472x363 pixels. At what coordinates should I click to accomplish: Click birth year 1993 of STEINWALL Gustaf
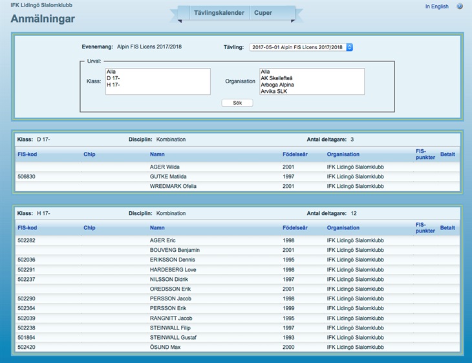tap(288, 337)
